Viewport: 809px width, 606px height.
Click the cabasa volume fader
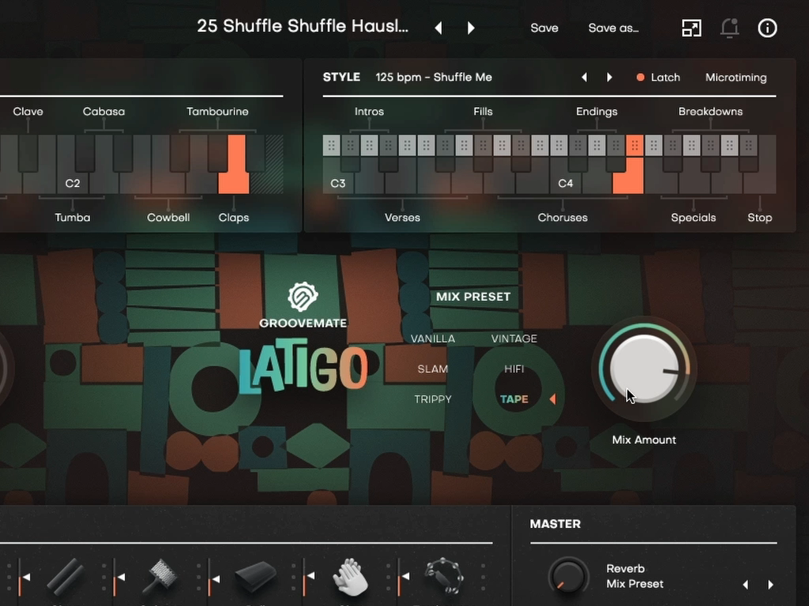(115, 578)
